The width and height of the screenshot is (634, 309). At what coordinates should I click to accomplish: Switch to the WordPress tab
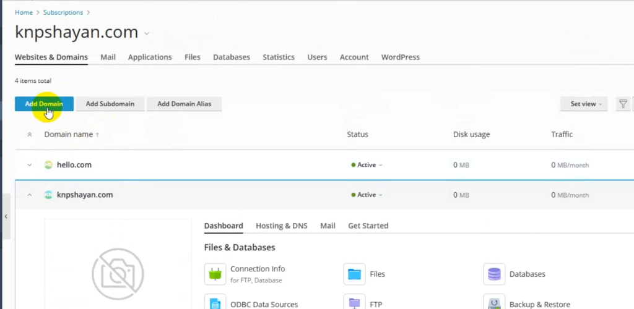click(x=400, y=57)
